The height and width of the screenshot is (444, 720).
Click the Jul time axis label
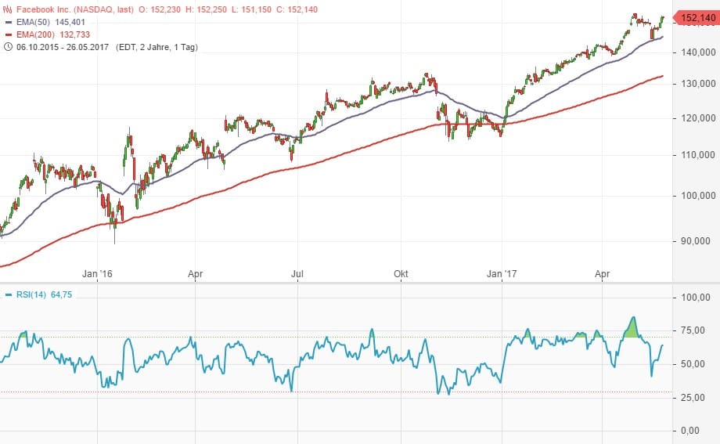point(297,274)
